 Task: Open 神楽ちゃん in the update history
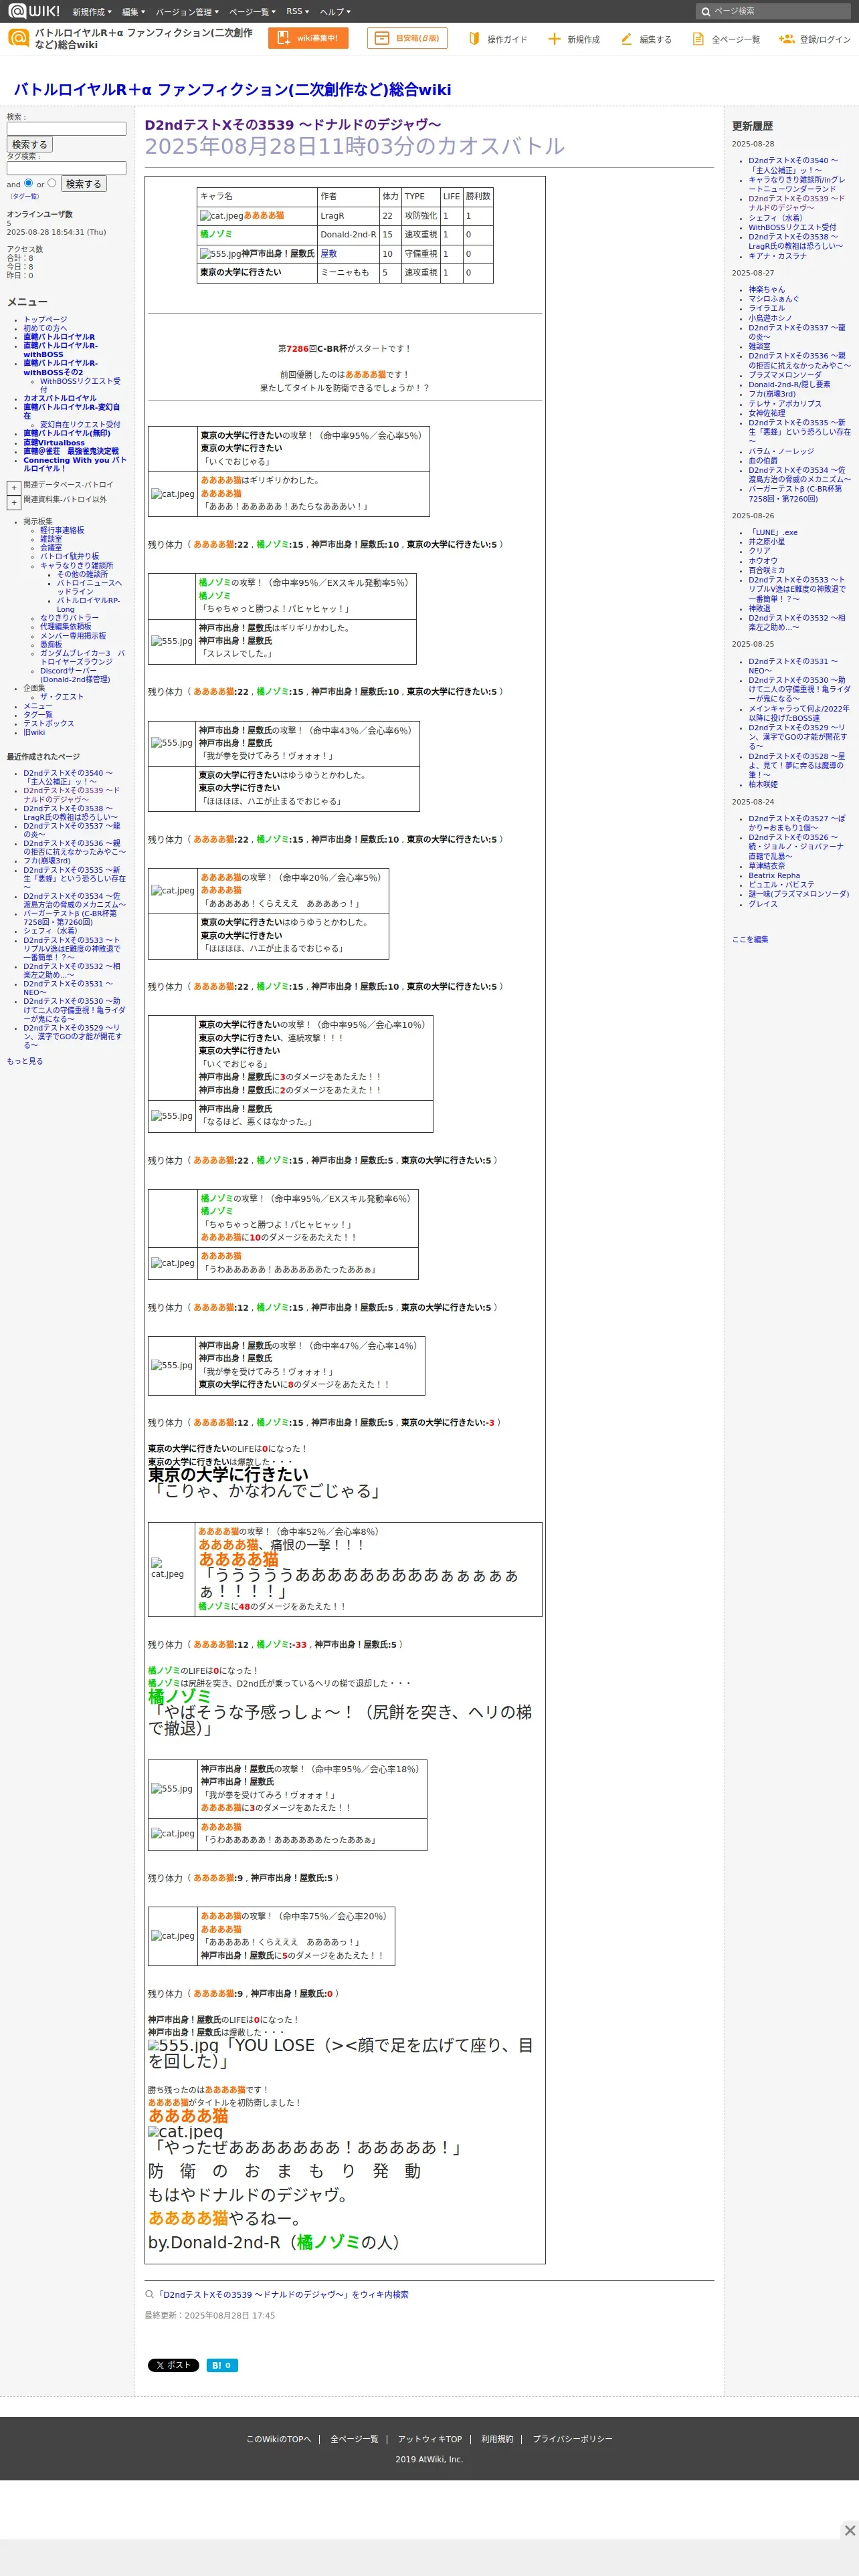click(767, 289)
